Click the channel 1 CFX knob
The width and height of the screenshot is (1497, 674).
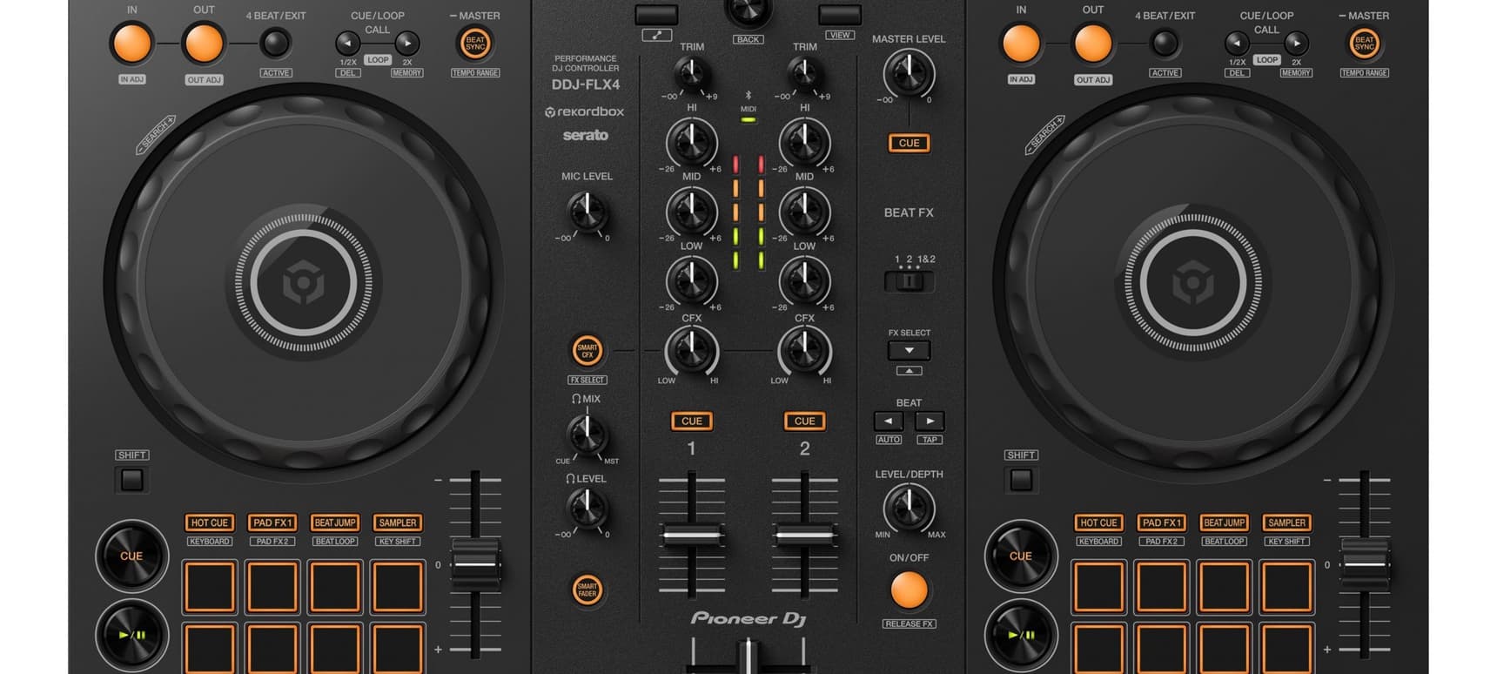(x=692, y=351)
